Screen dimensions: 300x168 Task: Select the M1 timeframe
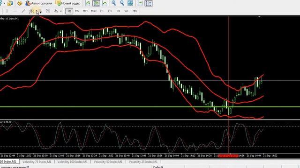point(69,11)
